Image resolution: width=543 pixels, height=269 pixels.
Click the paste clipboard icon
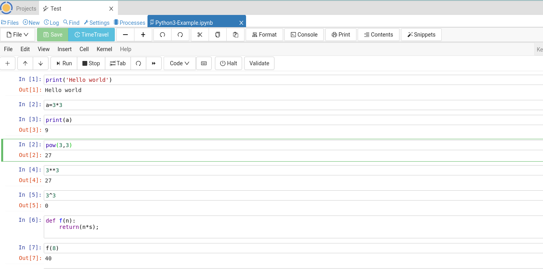coord(235,35)
